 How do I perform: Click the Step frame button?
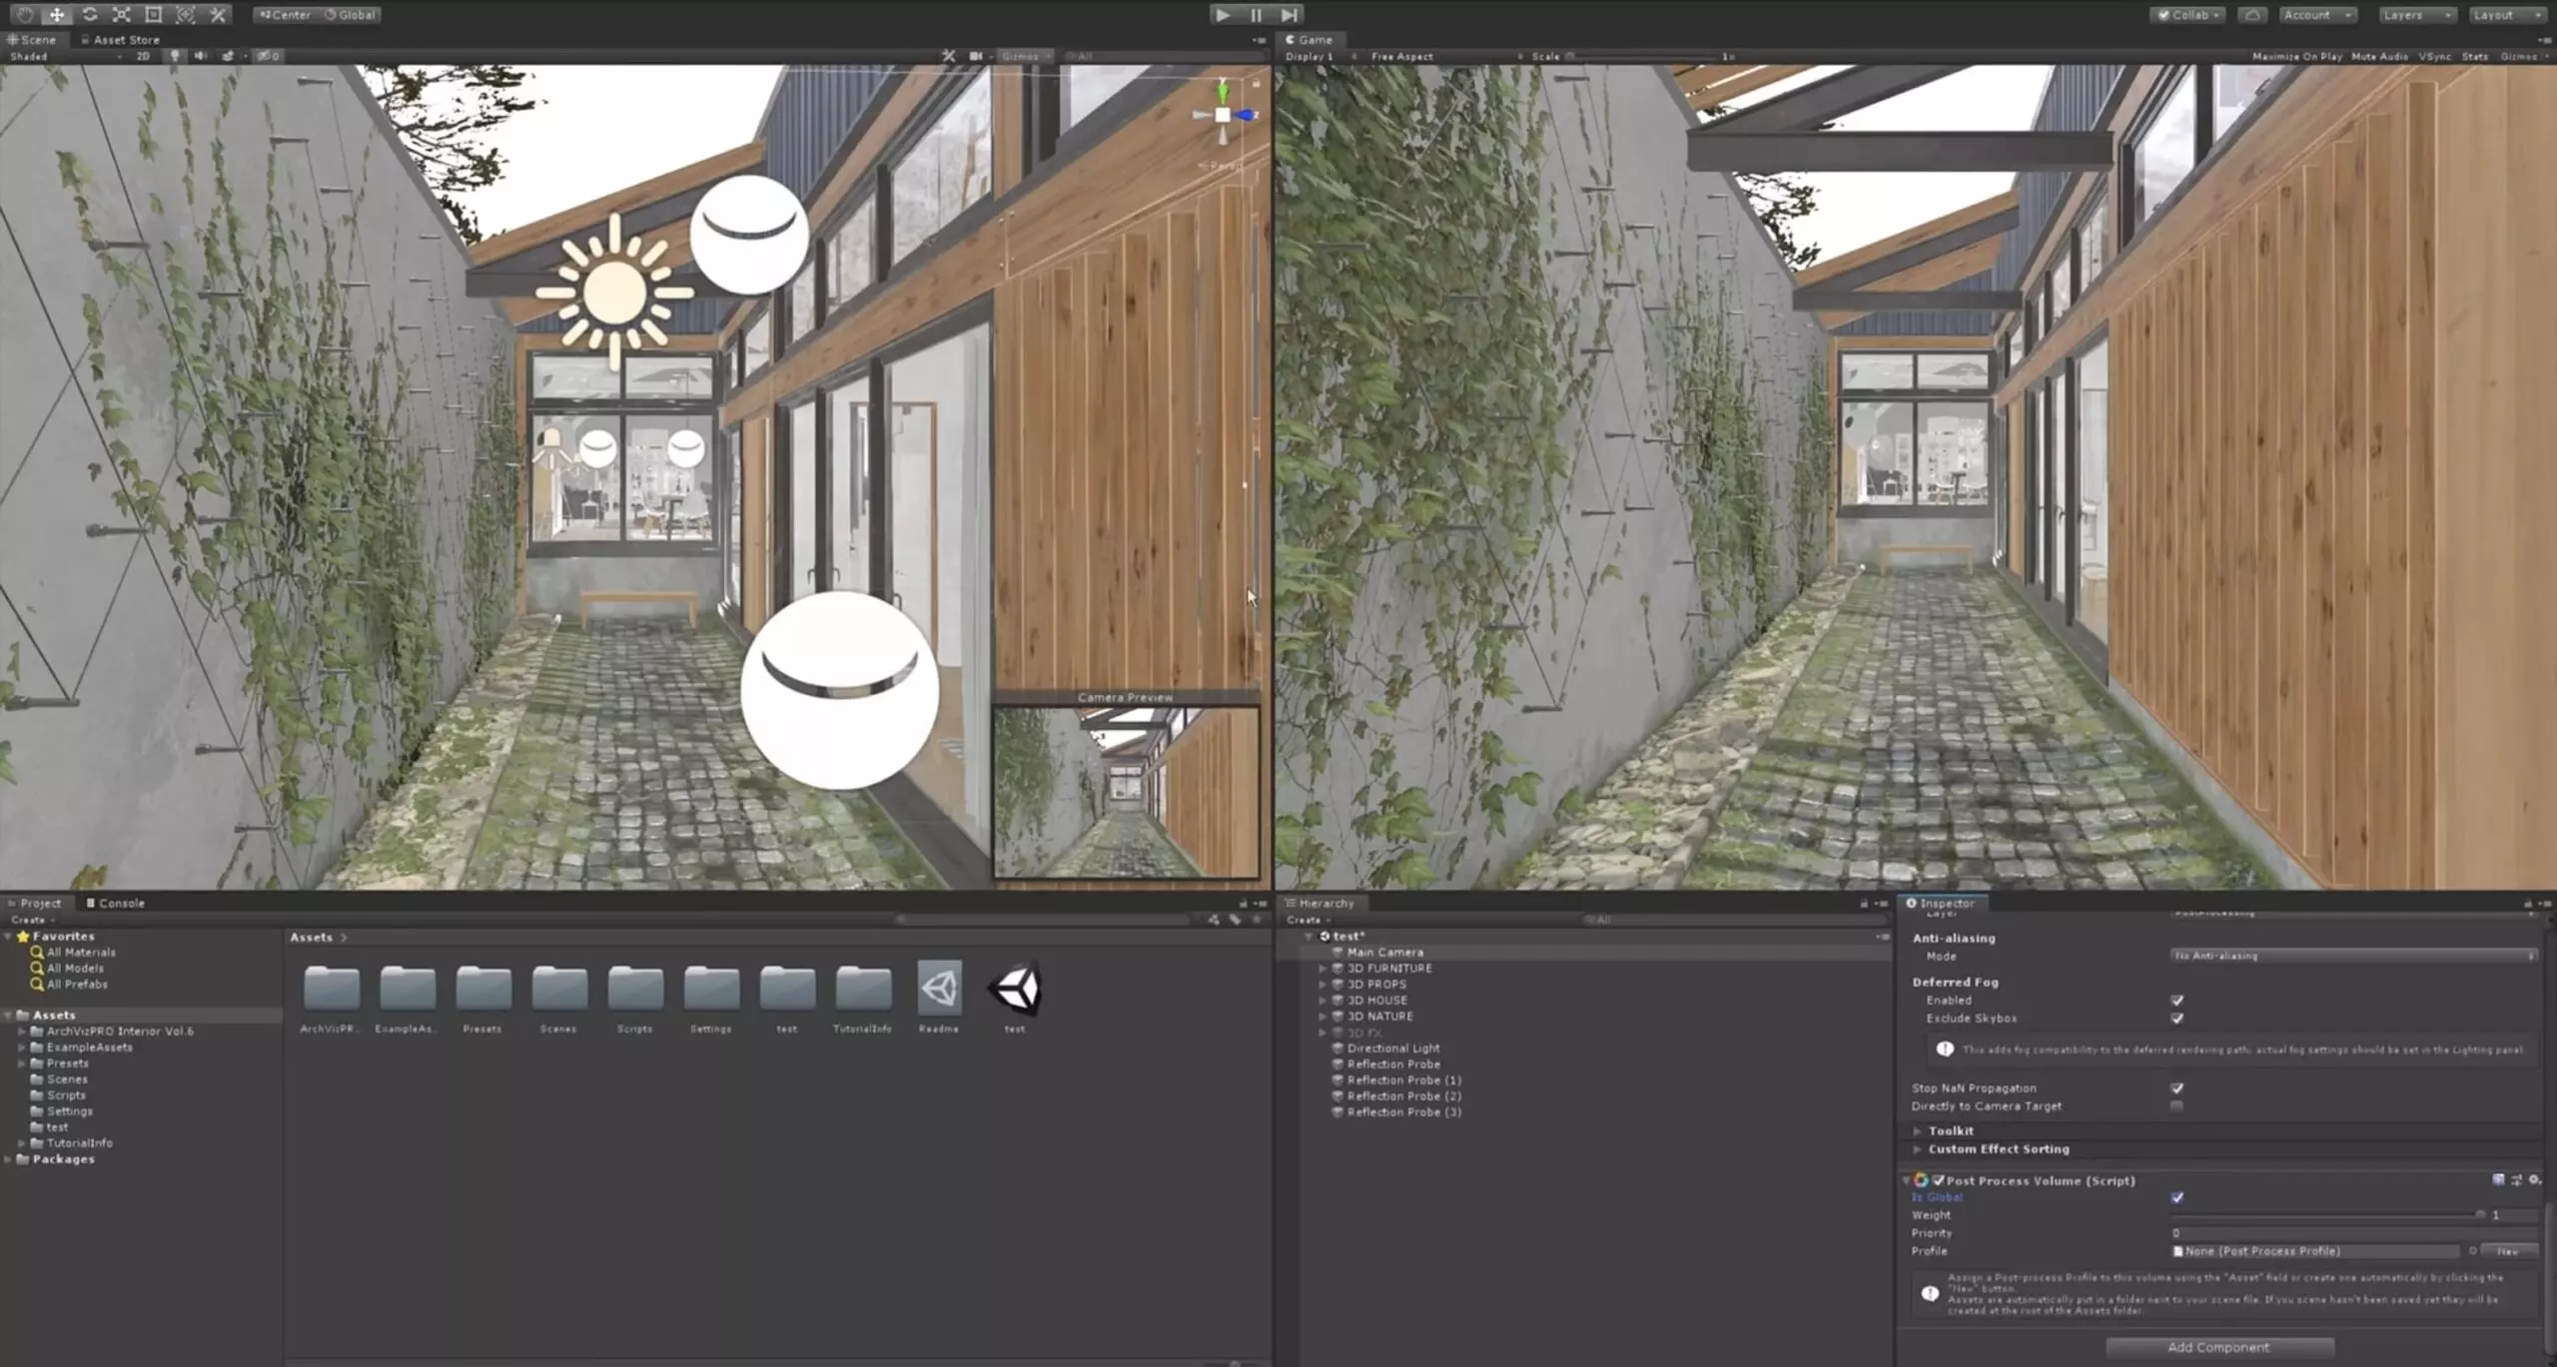coord(1289,15)
